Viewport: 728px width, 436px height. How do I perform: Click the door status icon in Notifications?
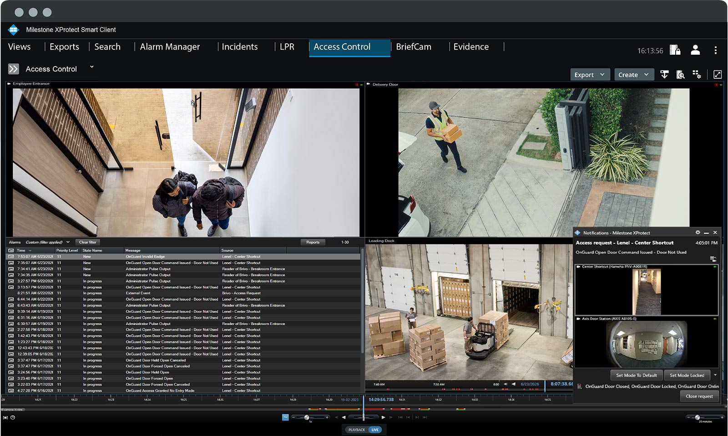click(x=580, y=386)
